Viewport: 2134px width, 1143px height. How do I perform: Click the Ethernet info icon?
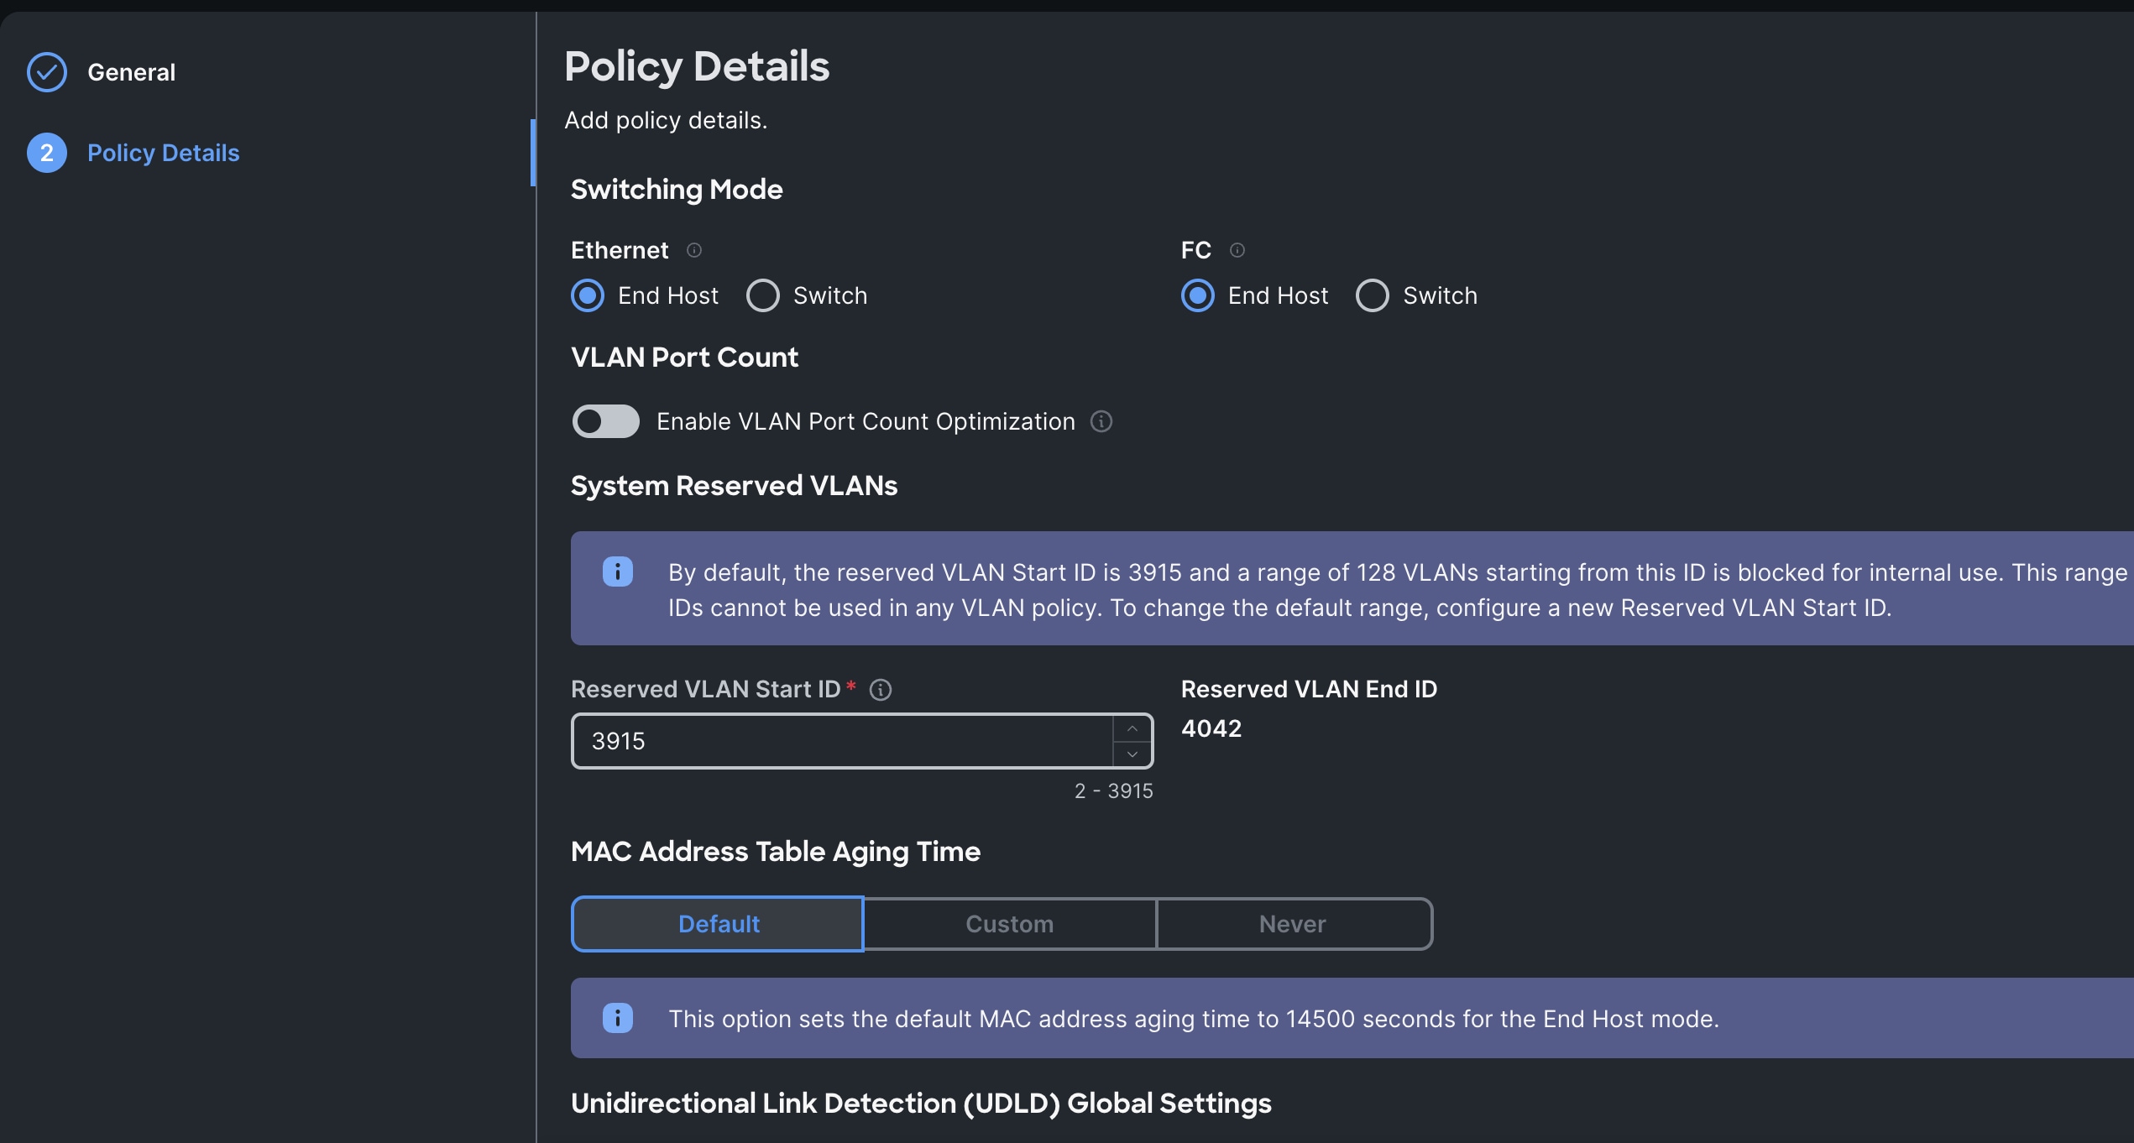click(694, 250)
